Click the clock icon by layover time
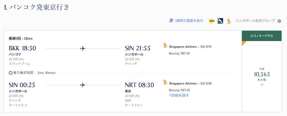This screenshot has width=287, height=116. point(11,73)
